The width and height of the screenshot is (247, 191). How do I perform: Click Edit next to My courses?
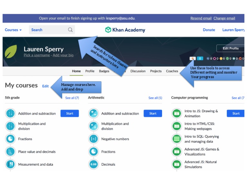tap(45, 86)
